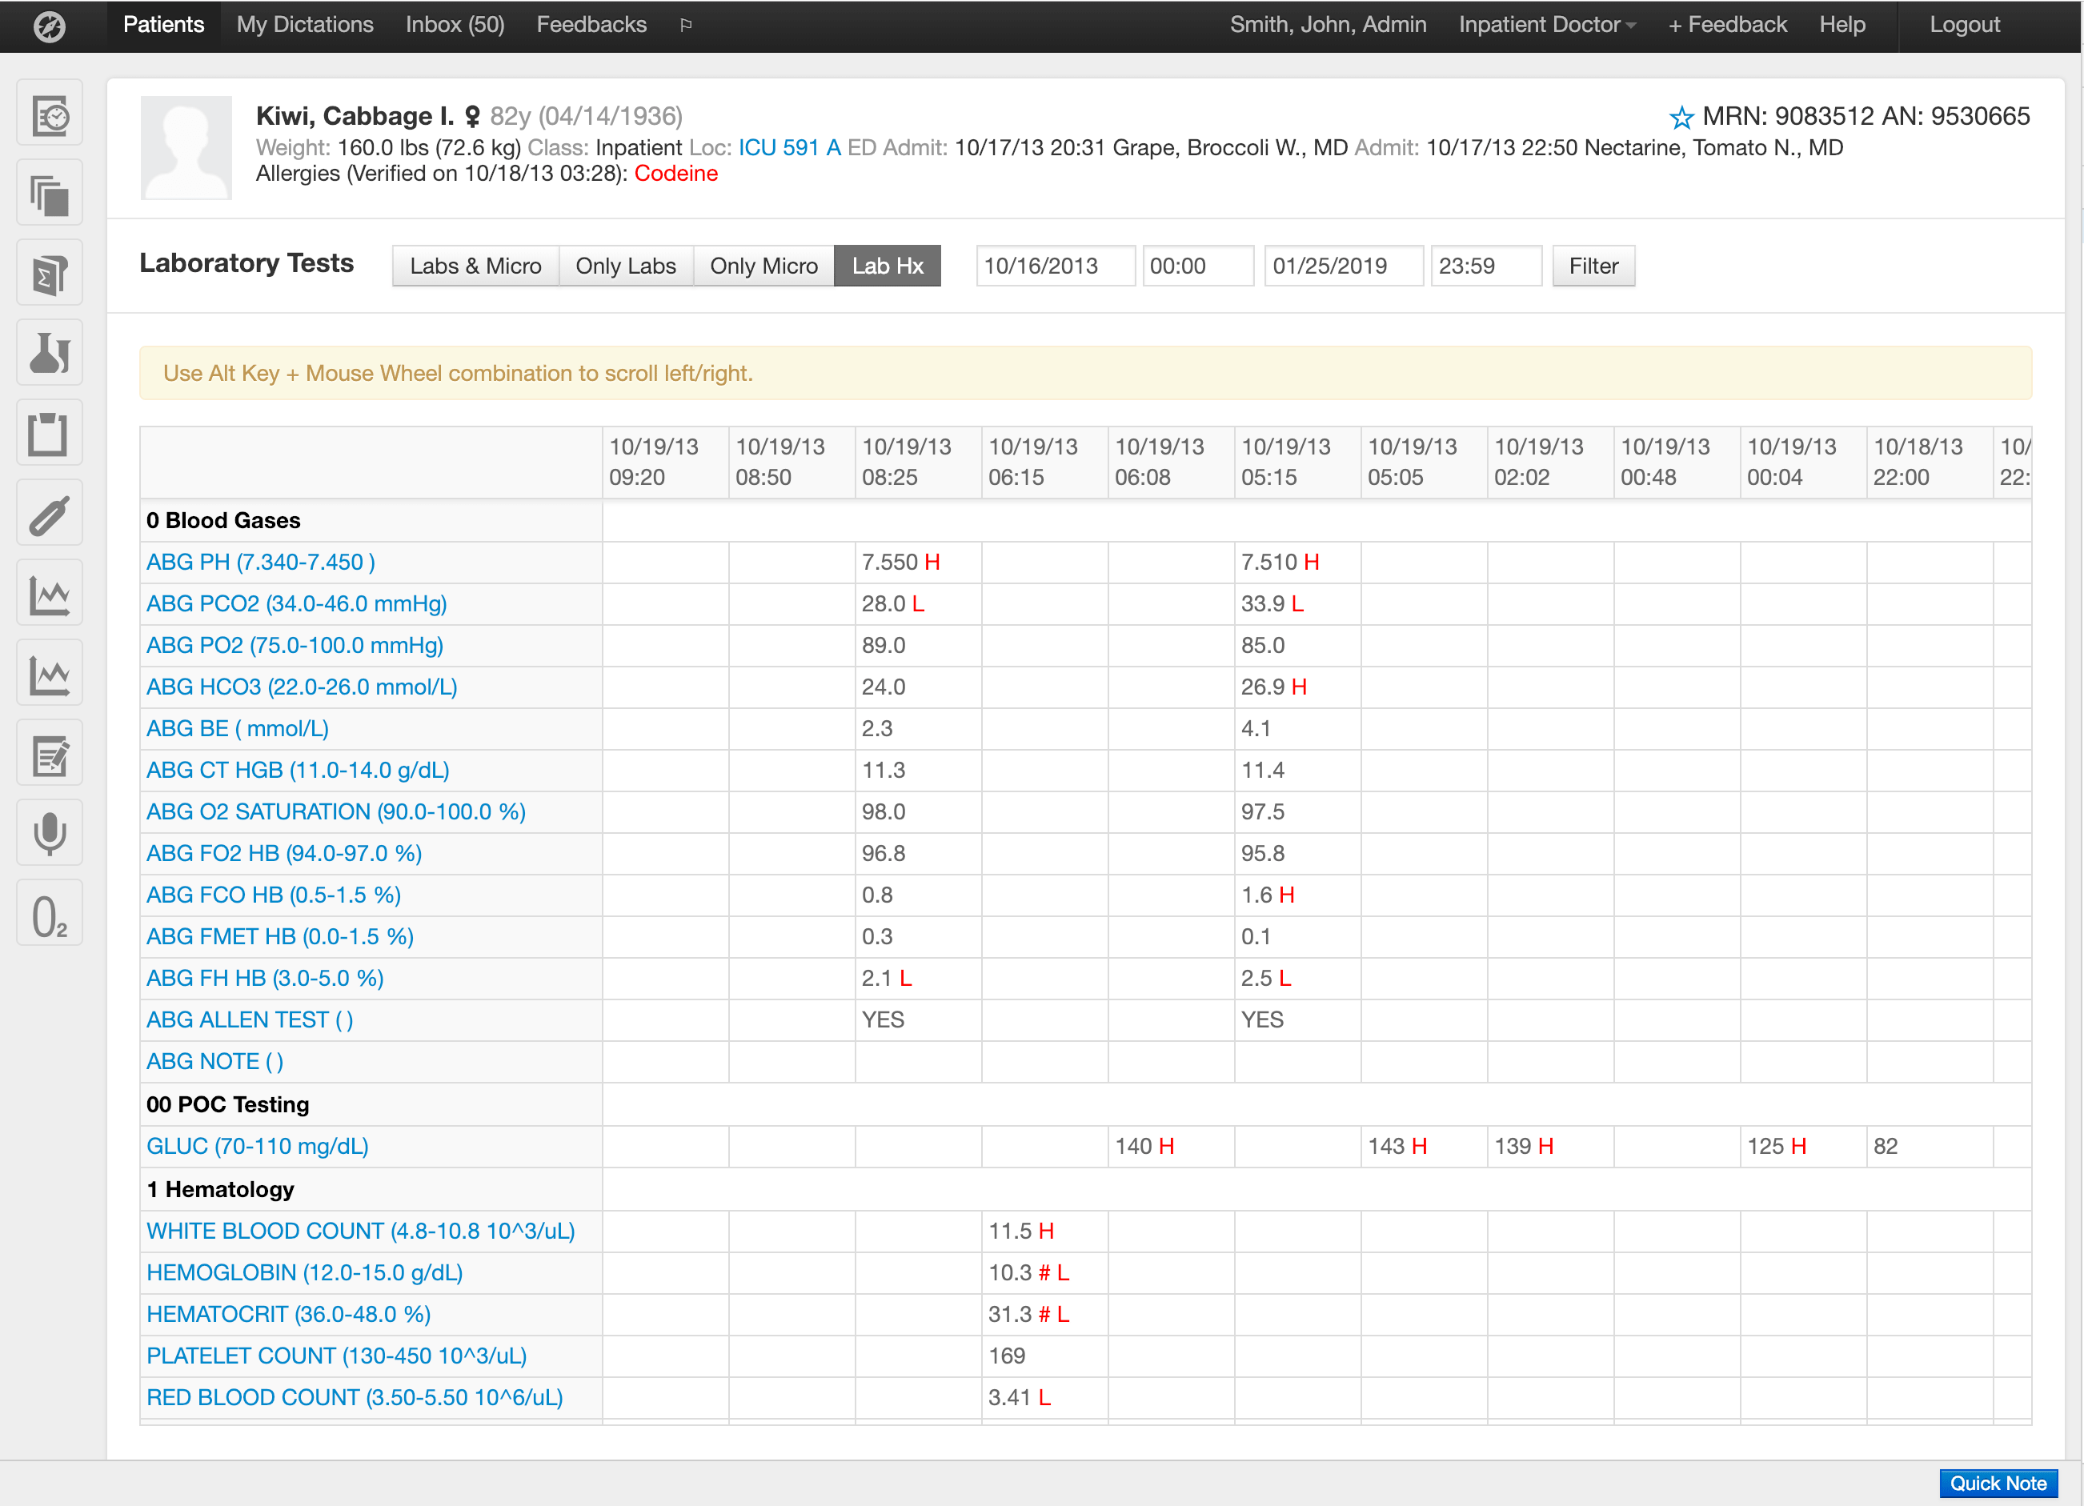The height and width of the screenshot is (1506, 2084).
Task: Click the clock schedule sidebar icon
Action: click(50, 114)
